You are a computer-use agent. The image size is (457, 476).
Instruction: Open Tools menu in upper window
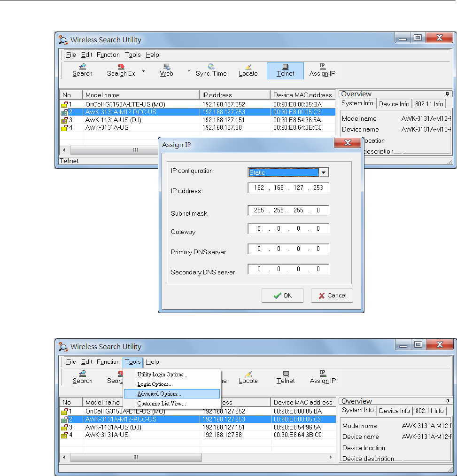click(x=133, y=55)
